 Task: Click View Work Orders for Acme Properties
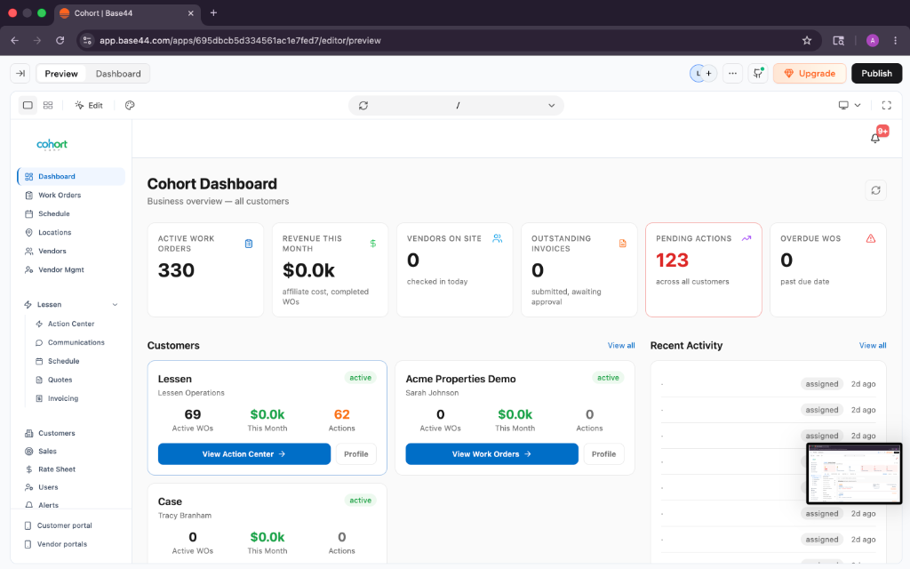[x=491, y=454]
